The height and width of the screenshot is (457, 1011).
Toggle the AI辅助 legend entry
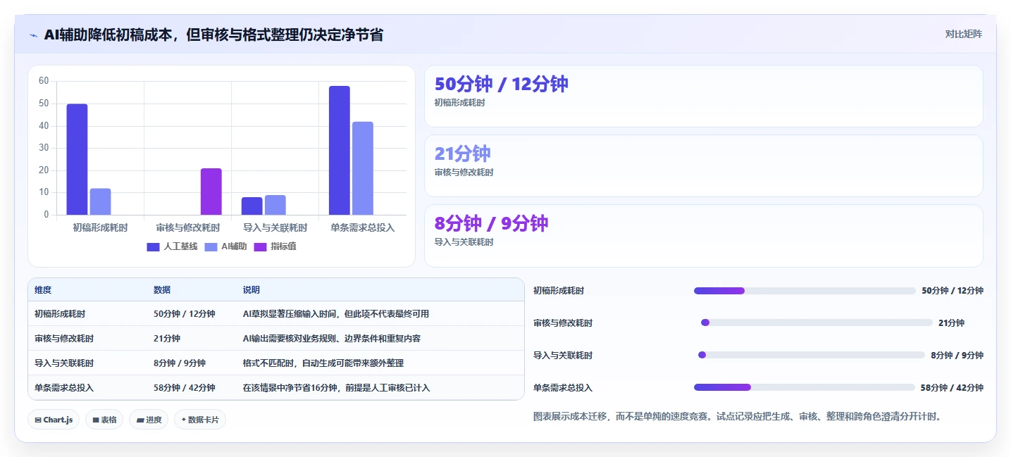click(225, 246)
